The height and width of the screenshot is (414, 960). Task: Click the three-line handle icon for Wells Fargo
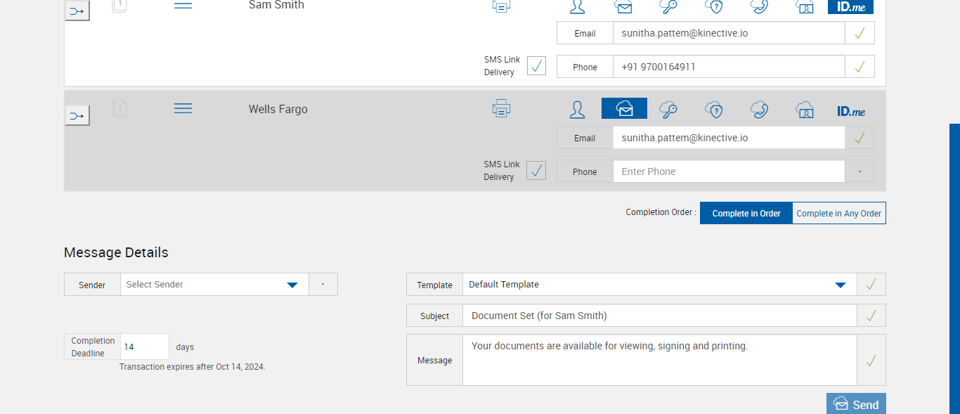pos(183,108)
